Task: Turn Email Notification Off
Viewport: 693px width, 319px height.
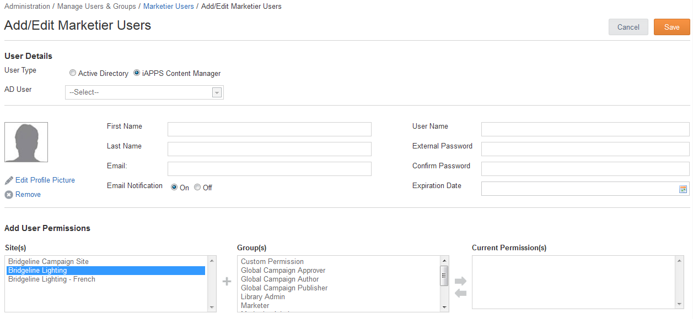Action: (197, 188)
